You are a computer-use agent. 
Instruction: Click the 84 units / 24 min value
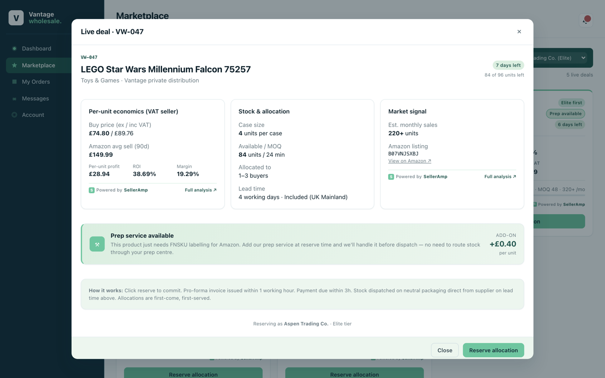(x=262, y=155)
